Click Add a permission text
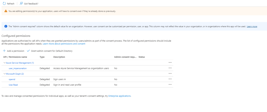The height and width of the screenshot is (112, 267). click(x=15, y=51)
